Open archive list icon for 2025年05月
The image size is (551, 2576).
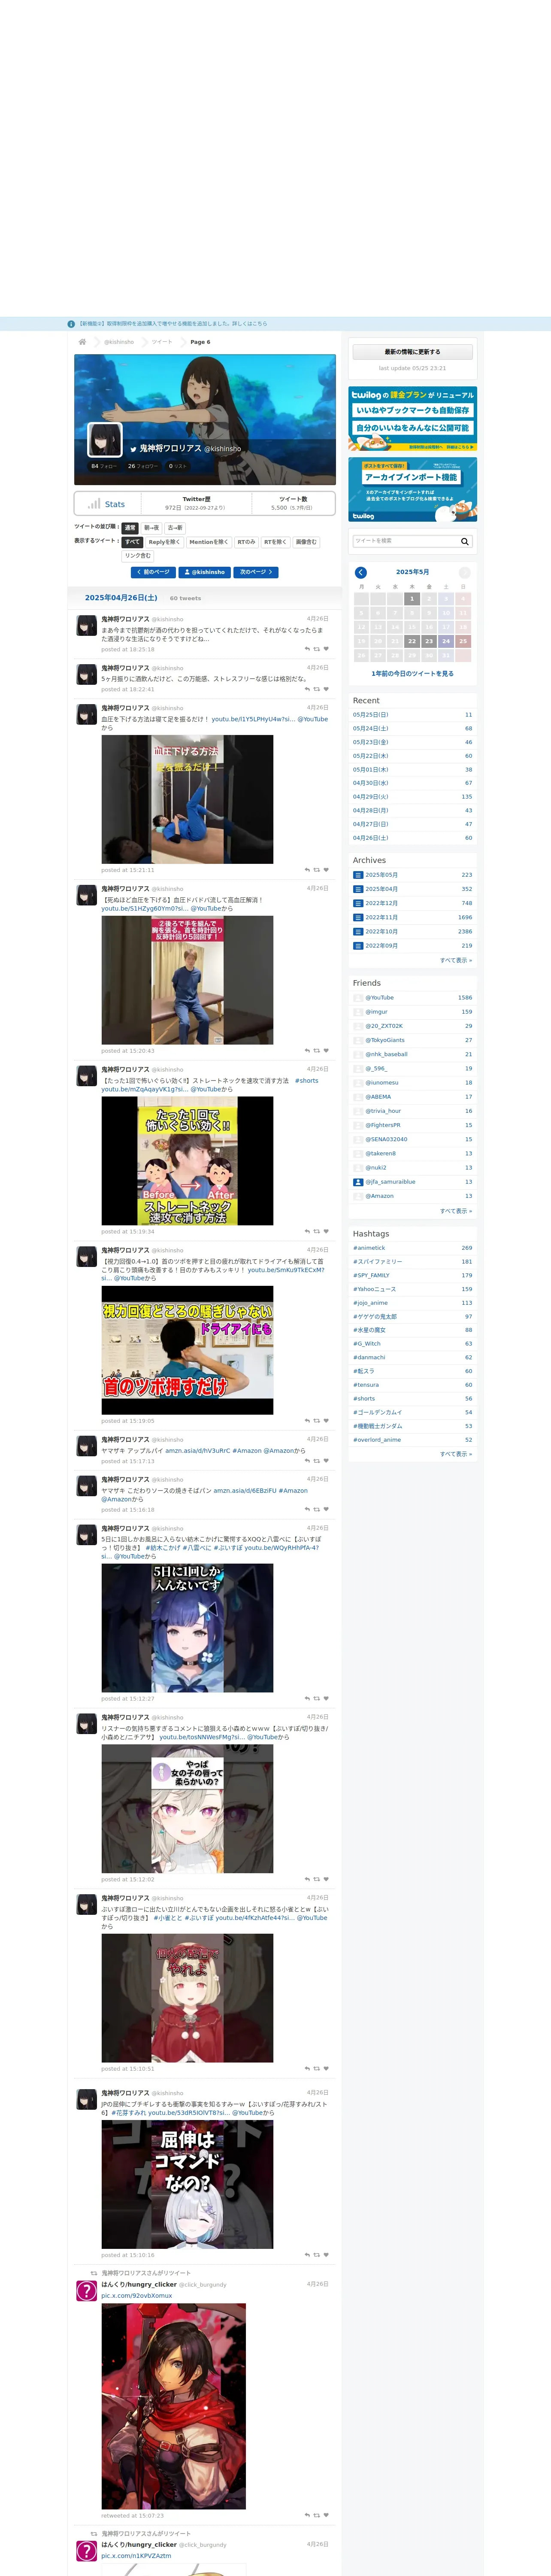click(x=358, y=875)
